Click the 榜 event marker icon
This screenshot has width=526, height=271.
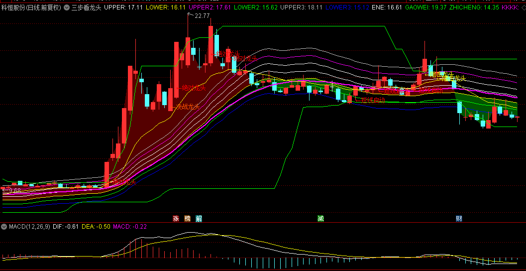(187, 219)
